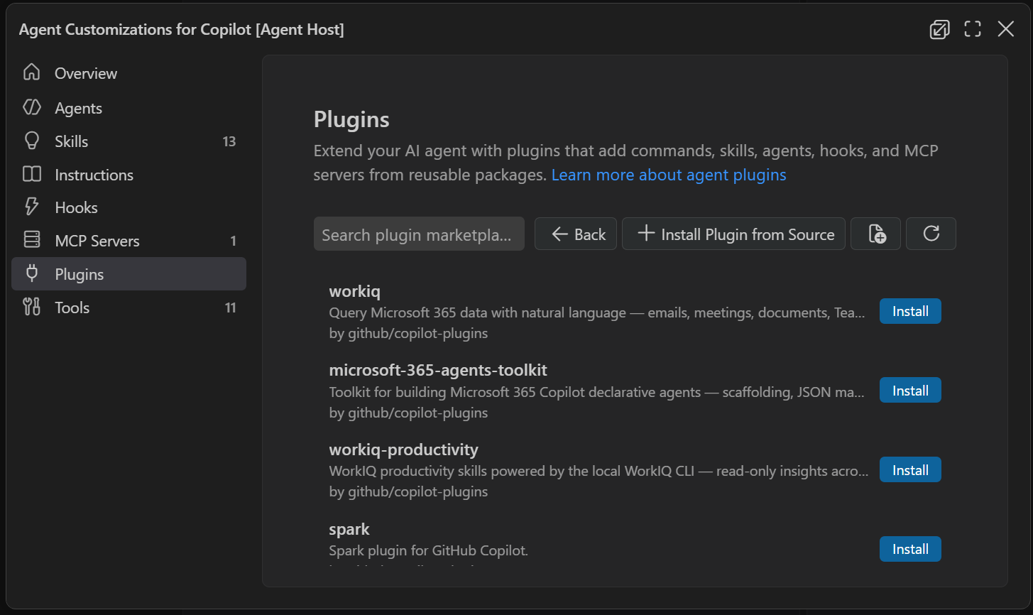
Task: Click the Overview home icon
Action: click(31, 72)
